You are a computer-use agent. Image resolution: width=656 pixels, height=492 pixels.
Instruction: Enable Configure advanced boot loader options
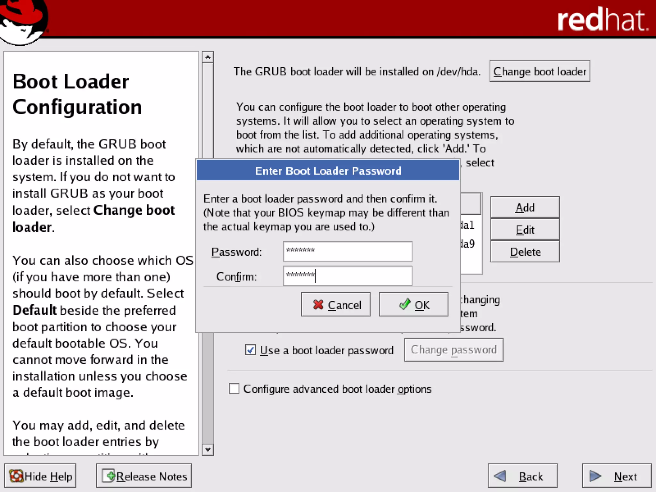234,388
